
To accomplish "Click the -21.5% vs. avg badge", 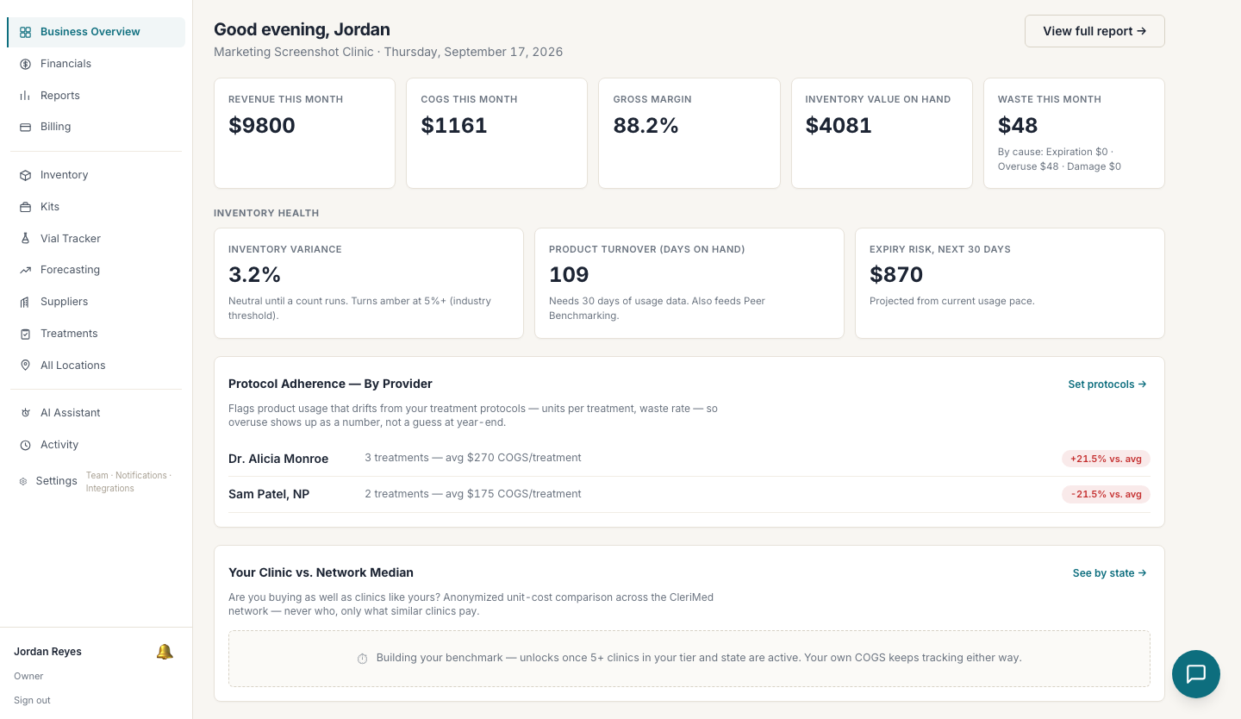I will click(x=1106, y=495).
